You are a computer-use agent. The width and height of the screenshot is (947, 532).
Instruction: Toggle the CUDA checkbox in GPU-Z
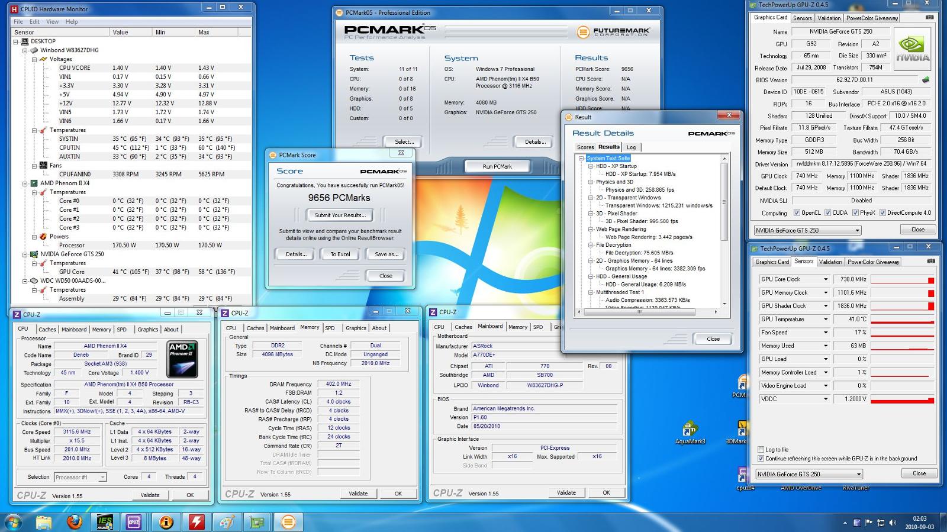[828, 213]
